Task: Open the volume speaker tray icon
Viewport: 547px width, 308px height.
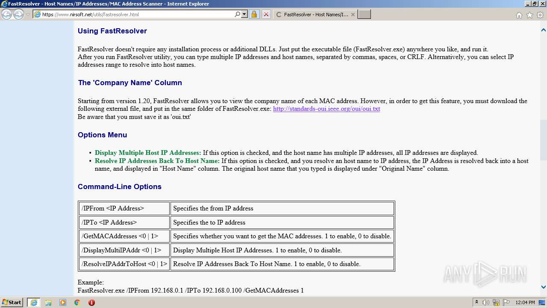Action: point(486,302)
